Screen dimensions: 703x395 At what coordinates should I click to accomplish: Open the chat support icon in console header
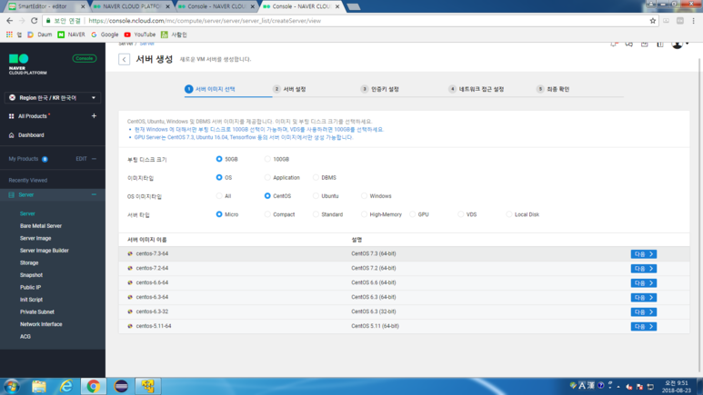coord(629,44)
